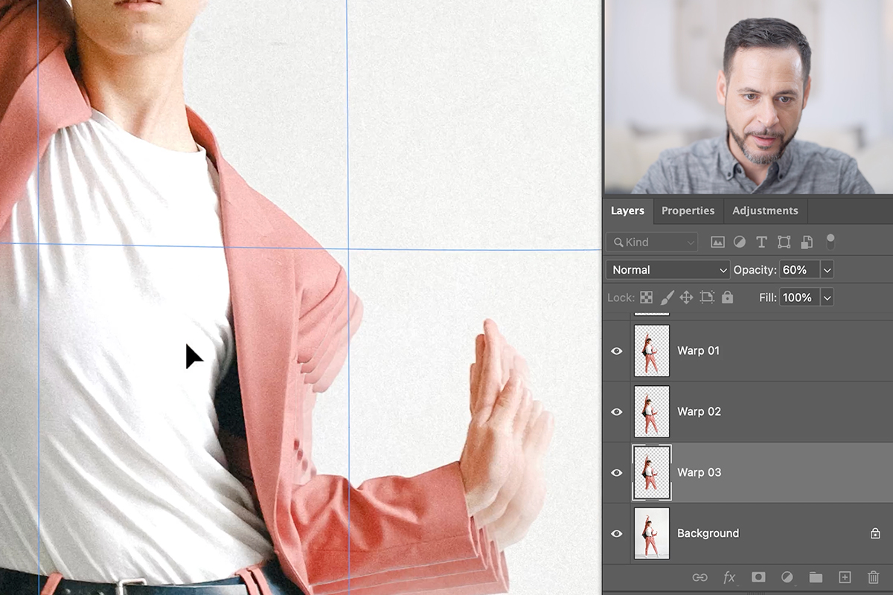Hide the Warp 01 layer
The image size is (893, 595).
[x=616, y=350]
